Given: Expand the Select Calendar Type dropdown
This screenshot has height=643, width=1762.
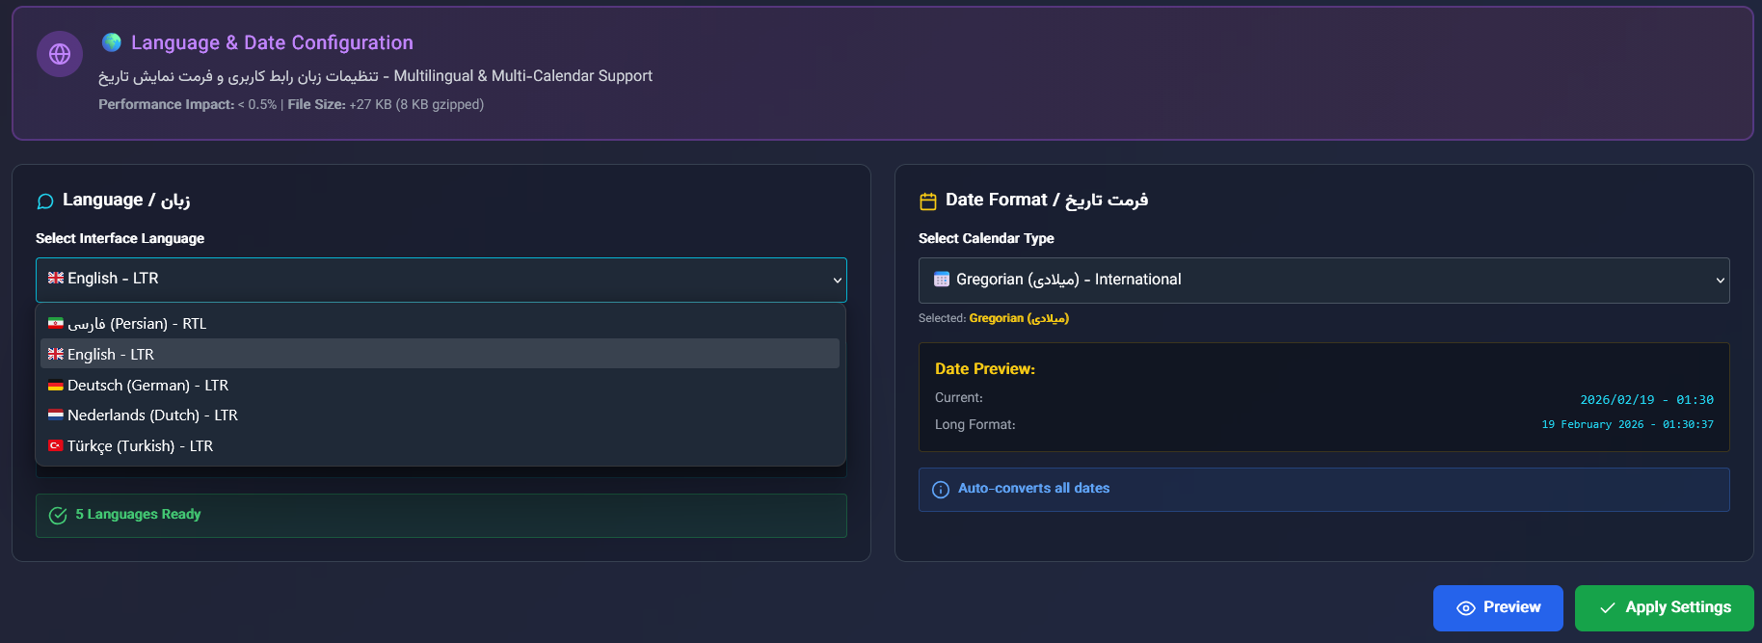Looking at the screenshot, I should pos(1322,281).
